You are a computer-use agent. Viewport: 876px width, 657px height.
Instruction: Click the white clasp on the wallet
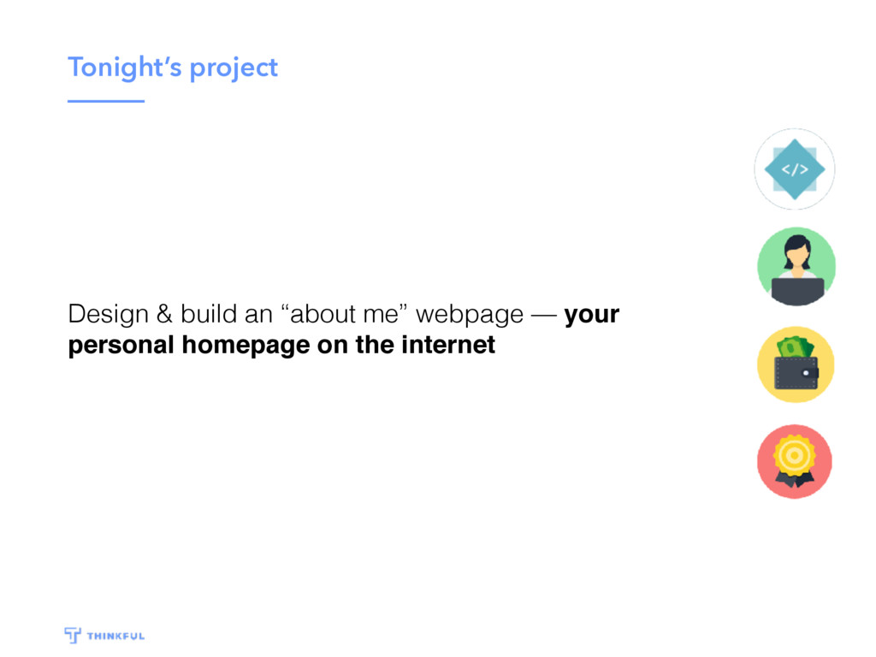(806, 373)
